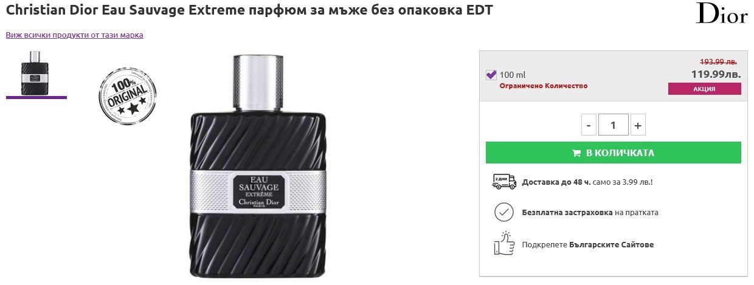The height and width of the screenshot is (285, 754).
Task: Toggle the 100 ml size checkbox
Action: (491, 75)
